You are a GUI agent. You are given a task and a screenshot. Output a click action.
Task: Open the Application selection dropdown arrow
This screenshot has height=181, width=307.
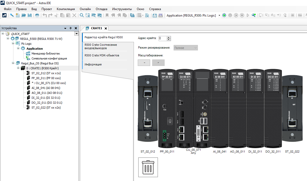pos(219,16)
